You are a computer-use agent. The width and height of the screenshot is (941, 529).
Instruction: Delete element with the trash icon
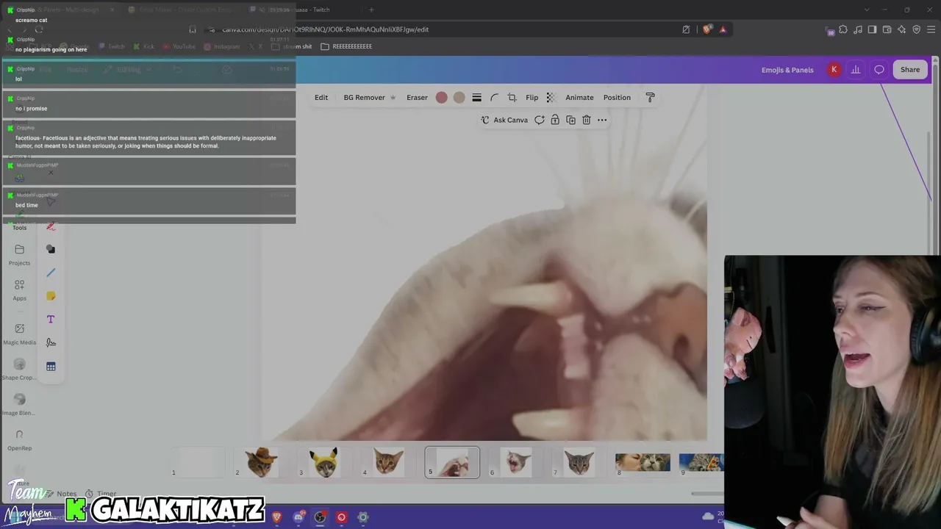(586, 120)
